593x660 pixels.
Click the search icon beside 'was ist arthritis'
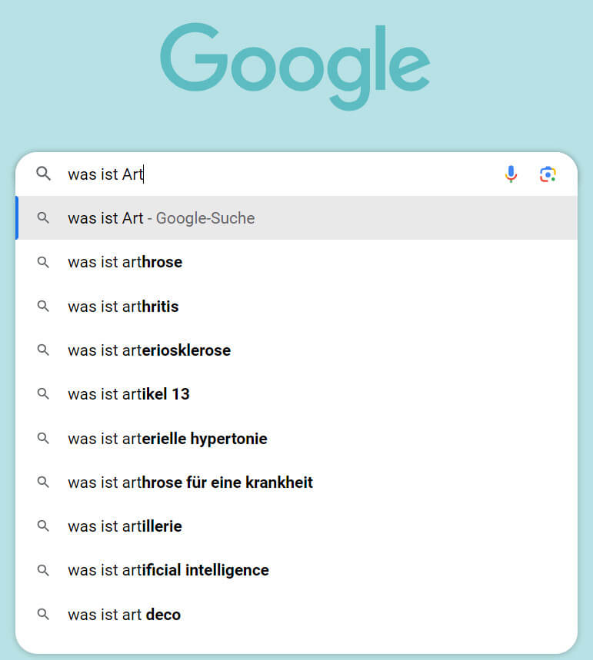click(x=43, y=306)
